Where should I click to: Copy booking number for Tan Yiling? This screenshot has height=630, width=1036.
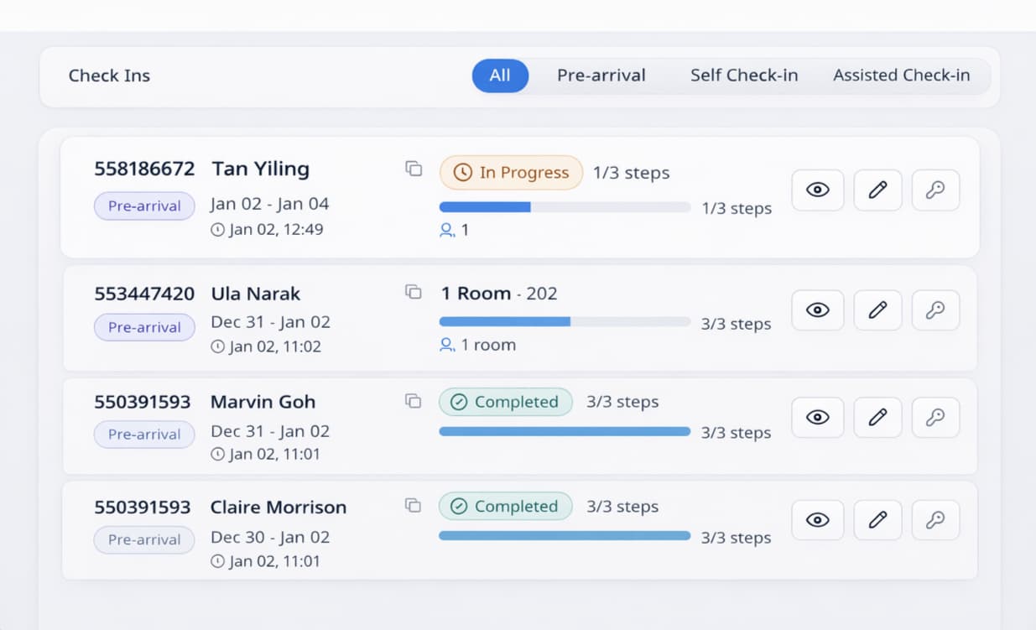click(413, 168)
